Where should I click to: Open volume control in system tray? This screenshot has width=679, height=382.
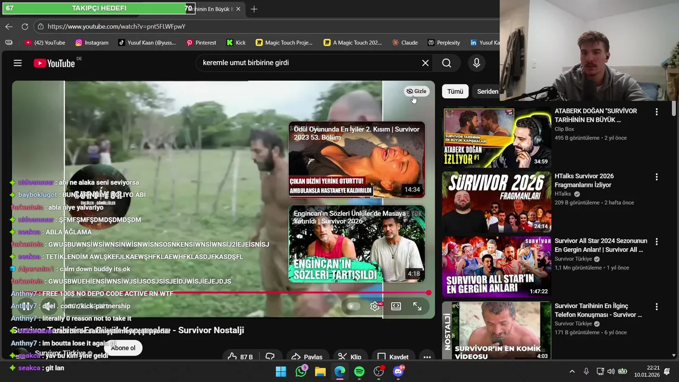[611, 371]
